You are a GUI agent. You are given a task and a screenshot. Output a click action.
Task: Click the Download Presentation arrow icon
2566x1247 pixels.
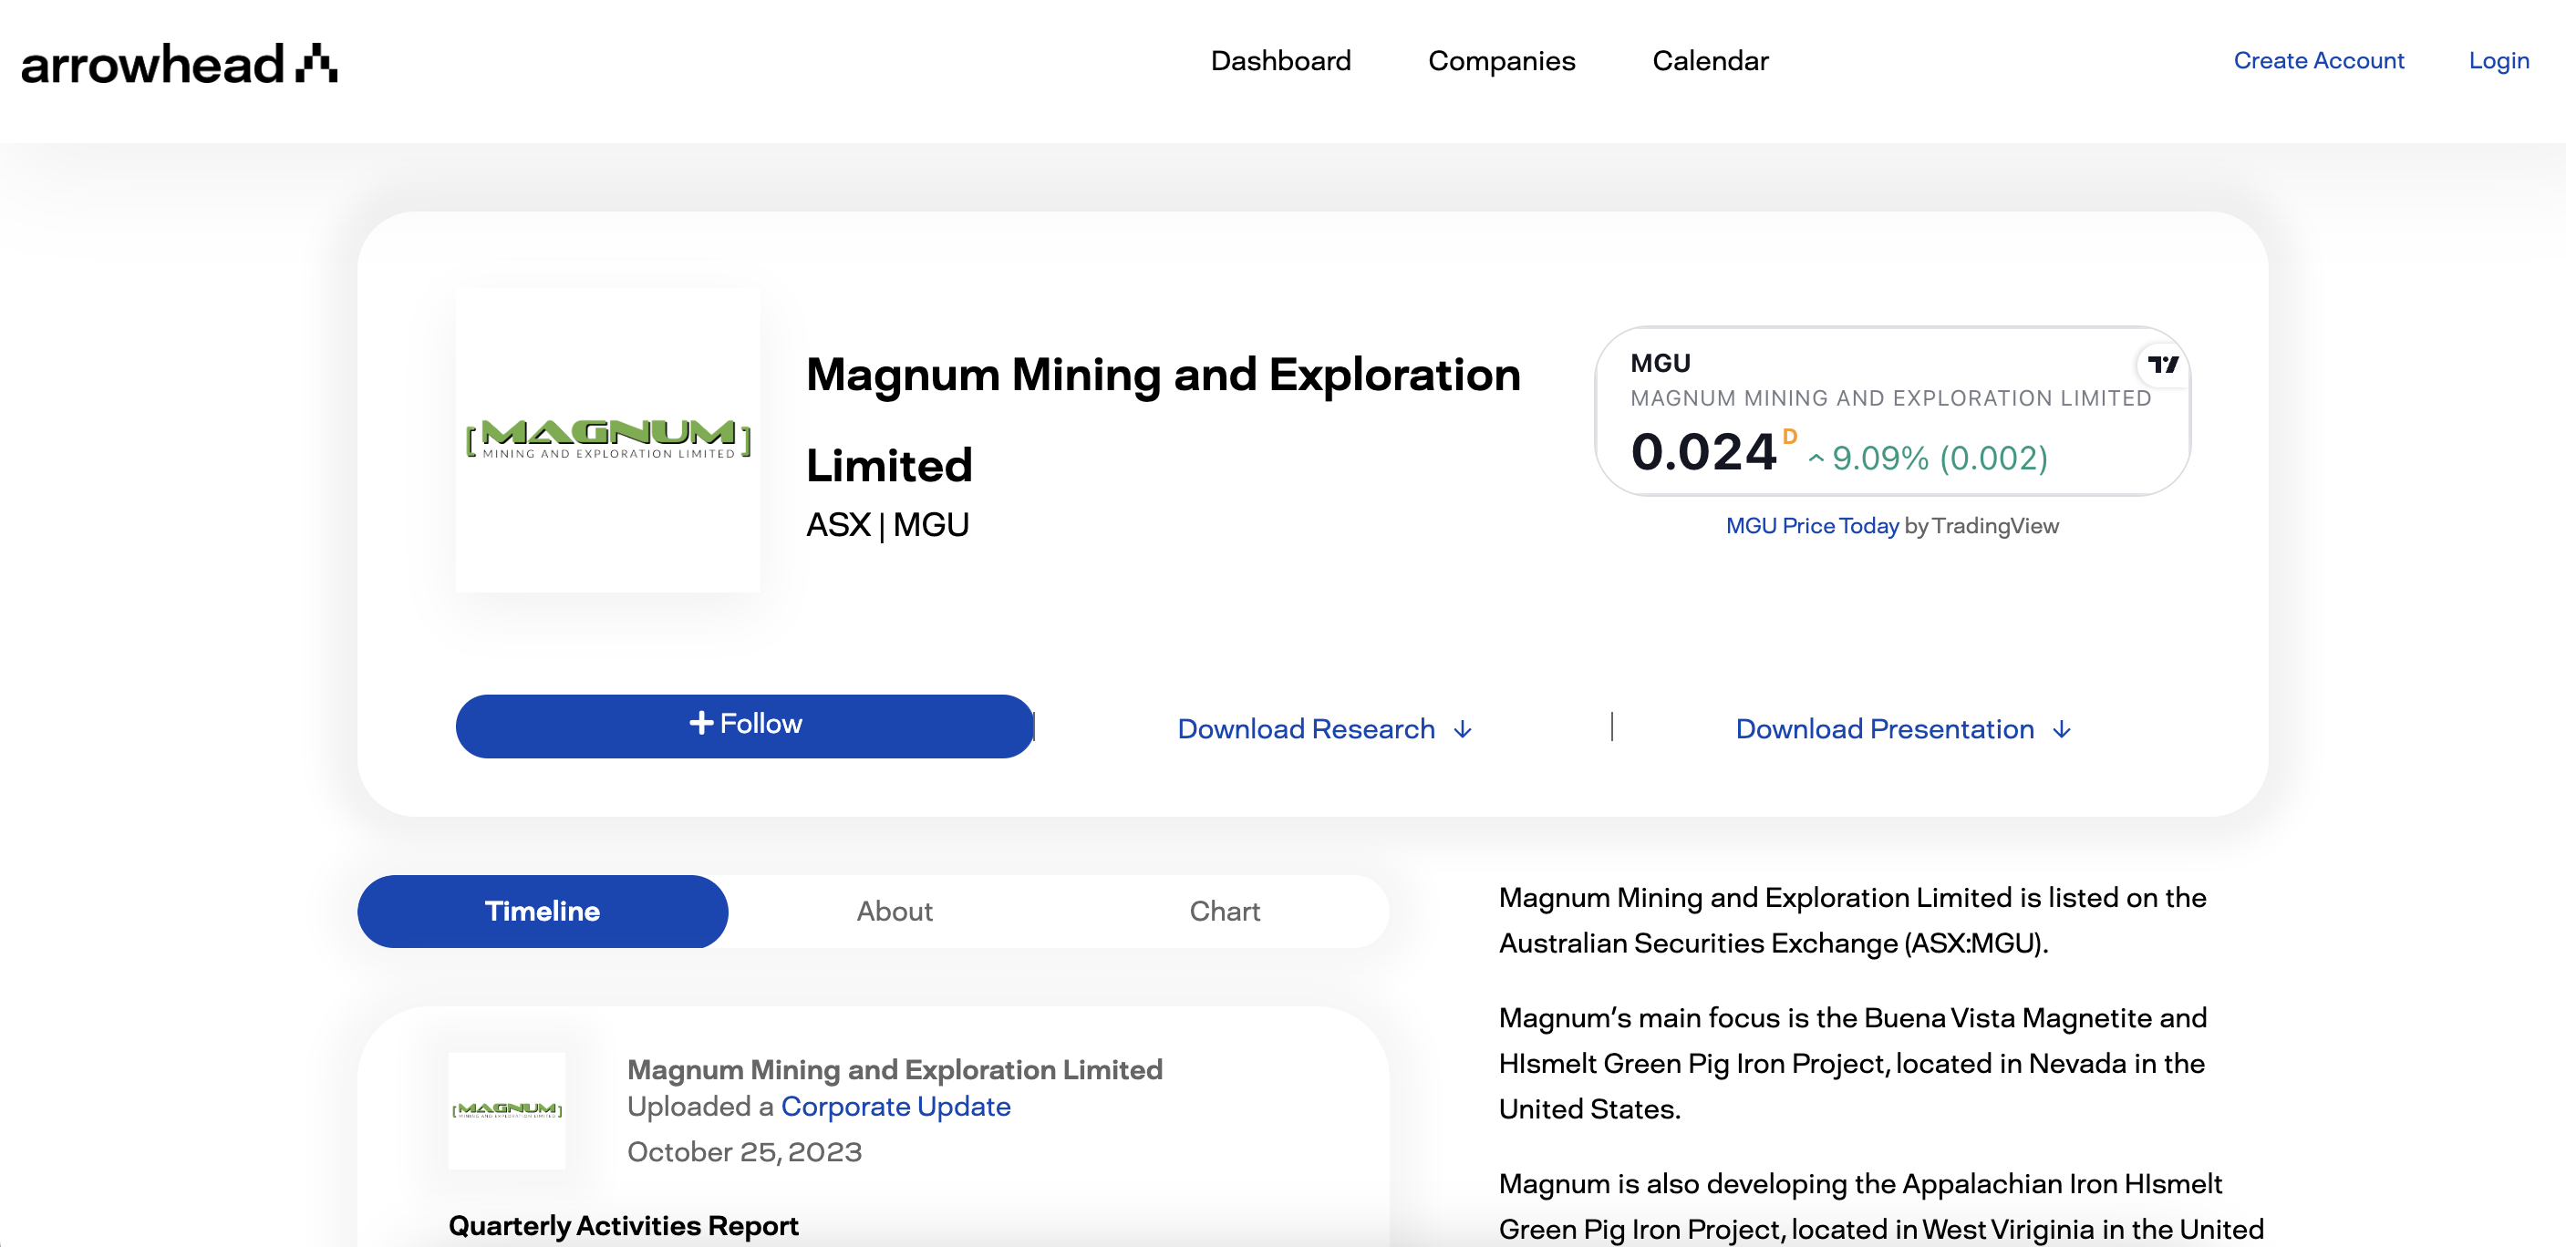pyautogui.click(x=2061, y=730)
